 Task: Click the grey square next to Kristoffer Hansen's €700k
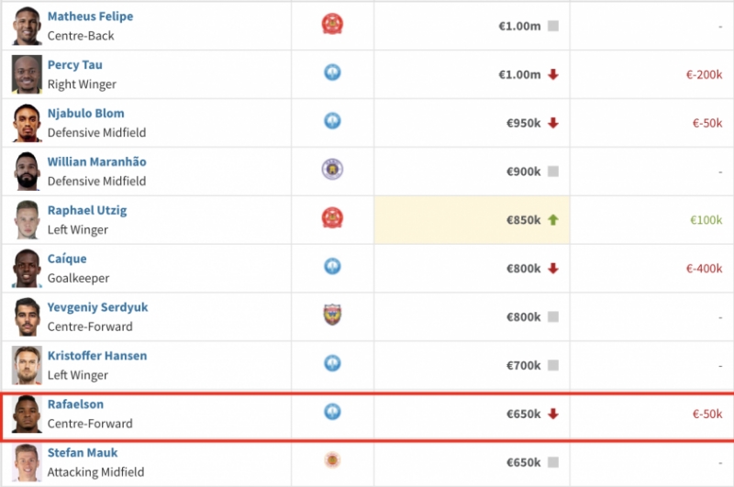(553, 366)
